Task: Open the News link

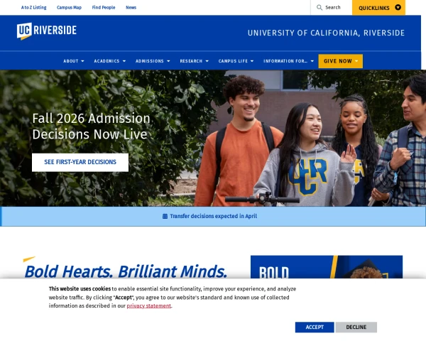Action: click(131, 8)
